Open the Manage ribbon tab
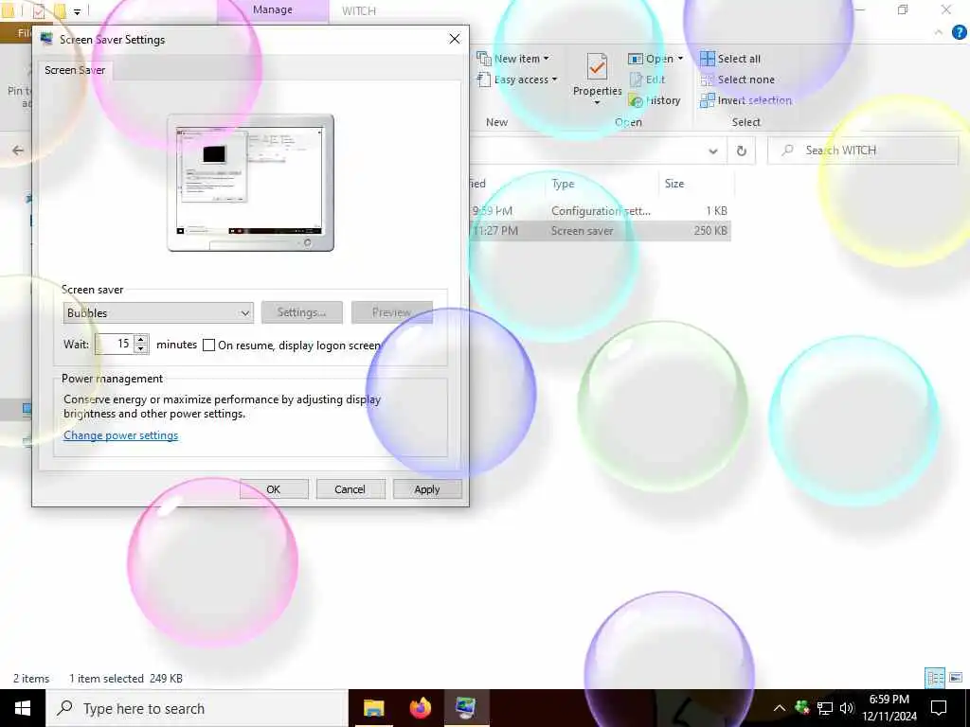 [x=273, y=10]
